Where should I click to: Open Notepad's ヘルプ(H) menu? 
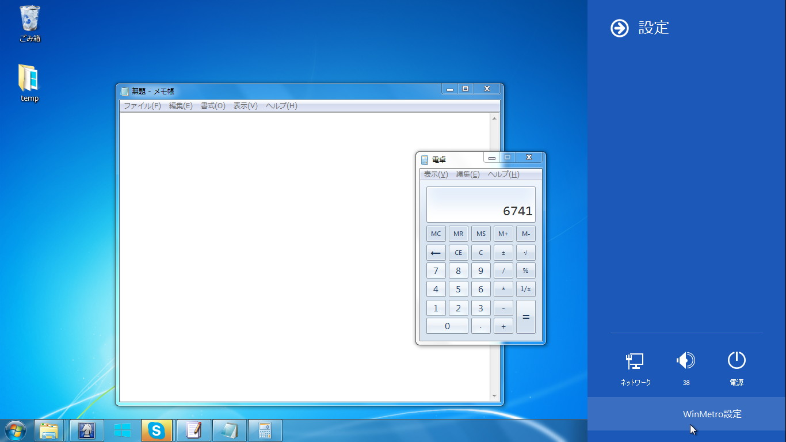[281, 106]
